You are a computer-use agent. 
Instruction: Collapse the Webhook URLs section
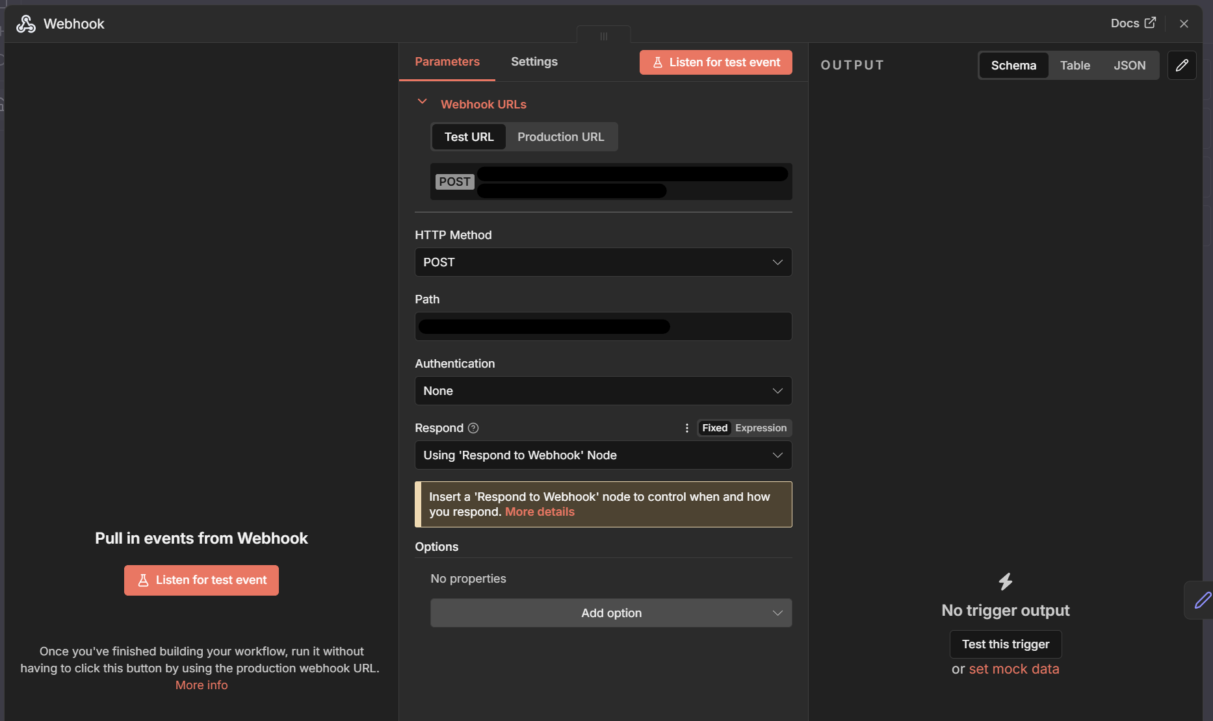coord(423,102)
